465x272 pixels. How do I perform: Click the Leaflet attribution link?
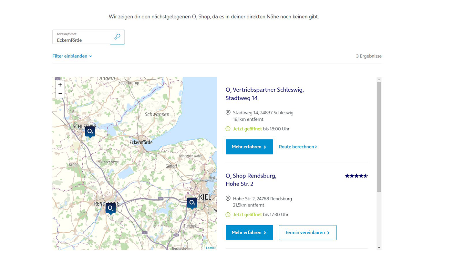[x=211, y=248]
